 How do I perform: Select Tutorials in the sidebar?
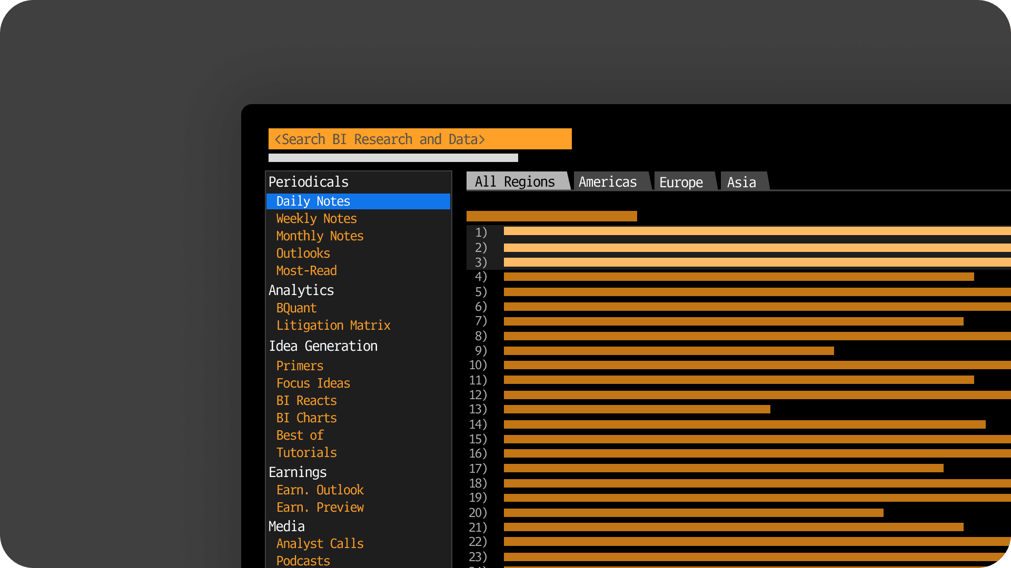306,452
